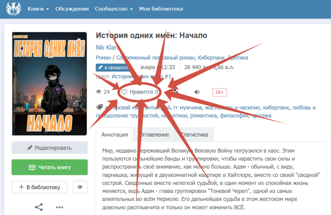Viewport: 331px width, 215px height.
Task: Add the book with В библиотеку button
Action: (39, 187)
